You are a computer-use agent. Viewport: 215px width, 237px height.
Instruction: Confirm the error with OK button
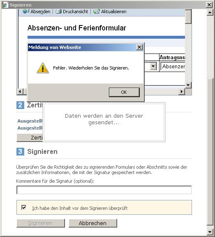124,92
